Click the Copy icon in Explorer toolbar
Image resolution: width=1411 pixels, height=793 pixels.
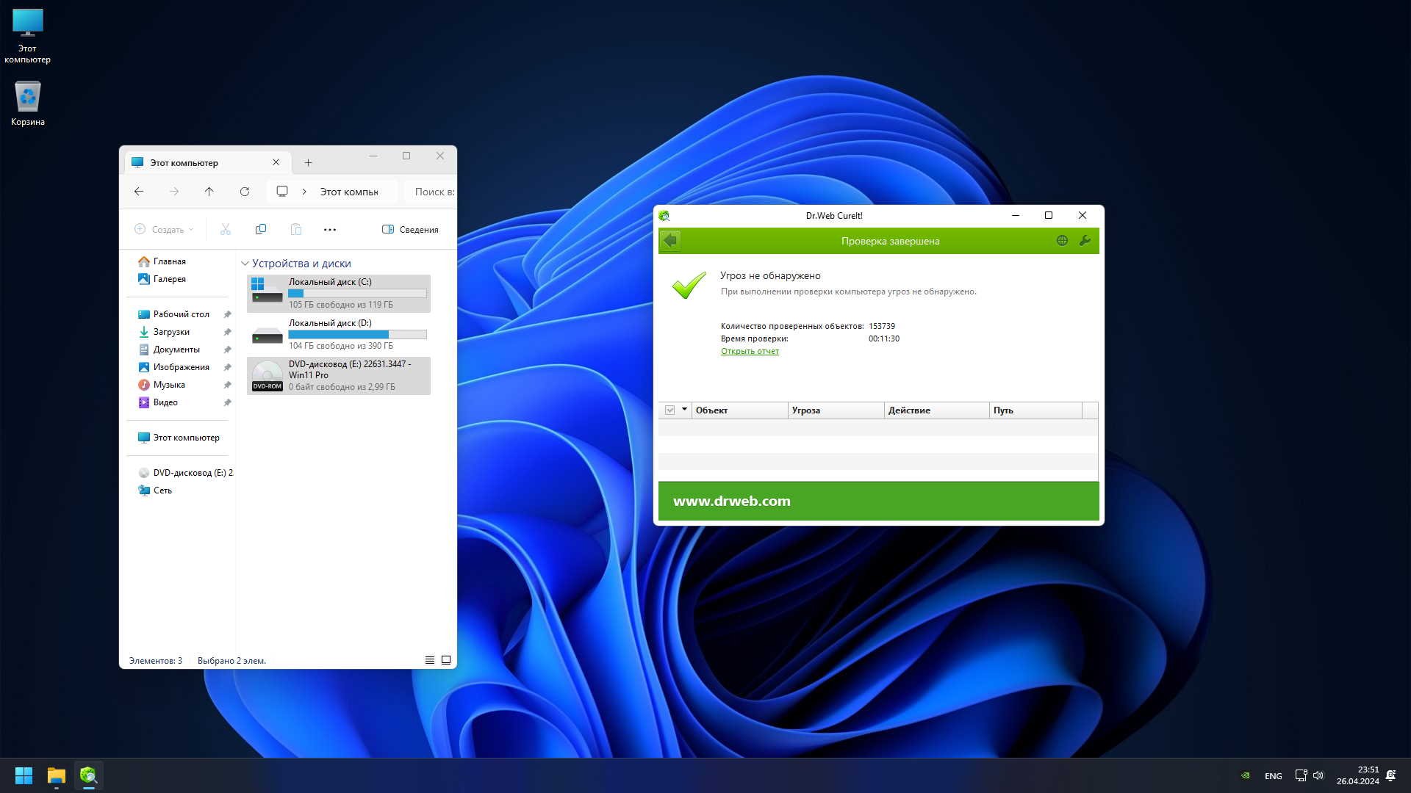[x=261, y=230]
